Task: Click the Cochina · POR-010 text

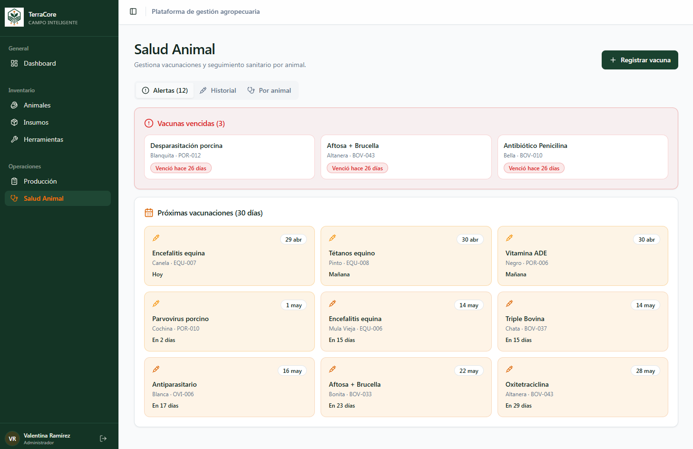Action: tap(176, 329)
